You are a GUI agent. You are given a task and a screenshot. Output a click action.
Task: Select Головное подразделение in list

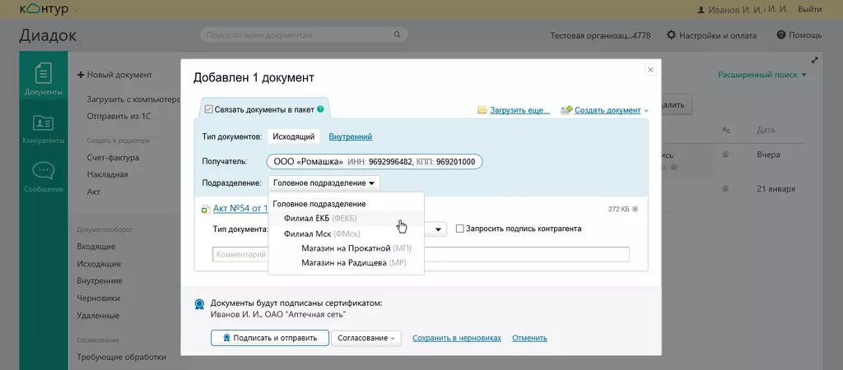tap(319, 204)
